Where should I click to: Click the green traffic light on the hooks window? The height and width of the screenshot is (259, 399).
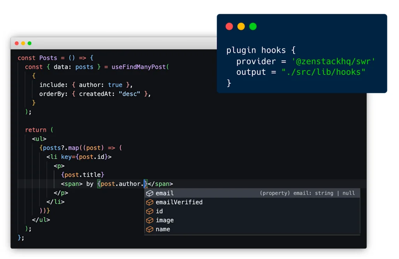[252, 26]
